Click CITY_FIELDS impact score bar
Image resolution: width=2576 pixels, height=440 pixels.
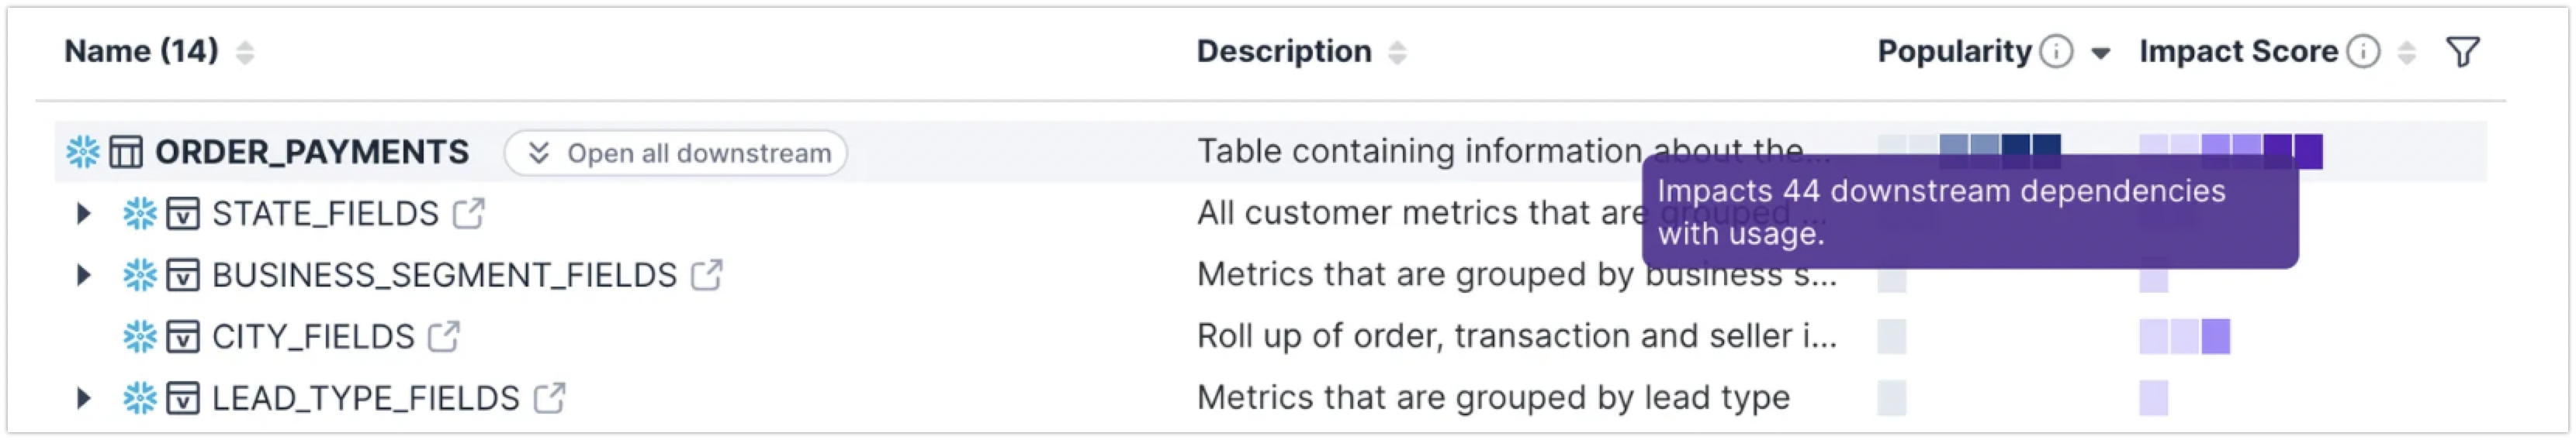[x=2184, y=337]
